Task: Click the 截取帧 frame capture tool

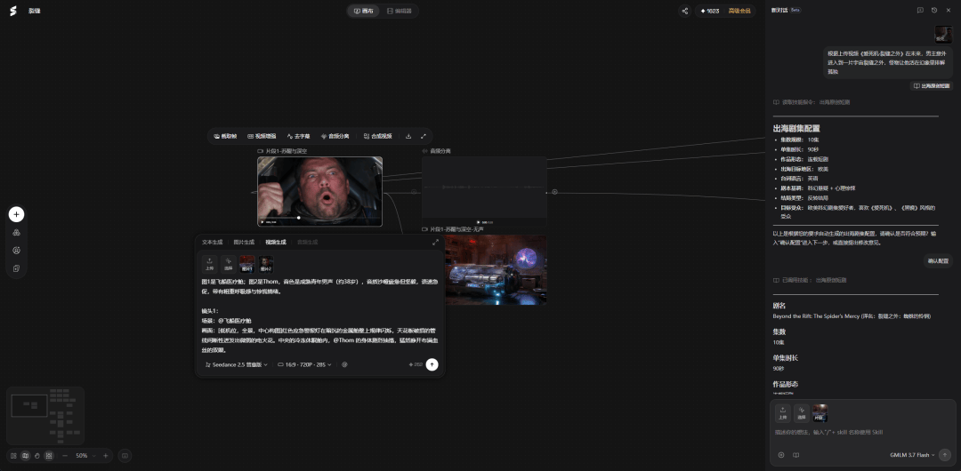Action: 225,136
